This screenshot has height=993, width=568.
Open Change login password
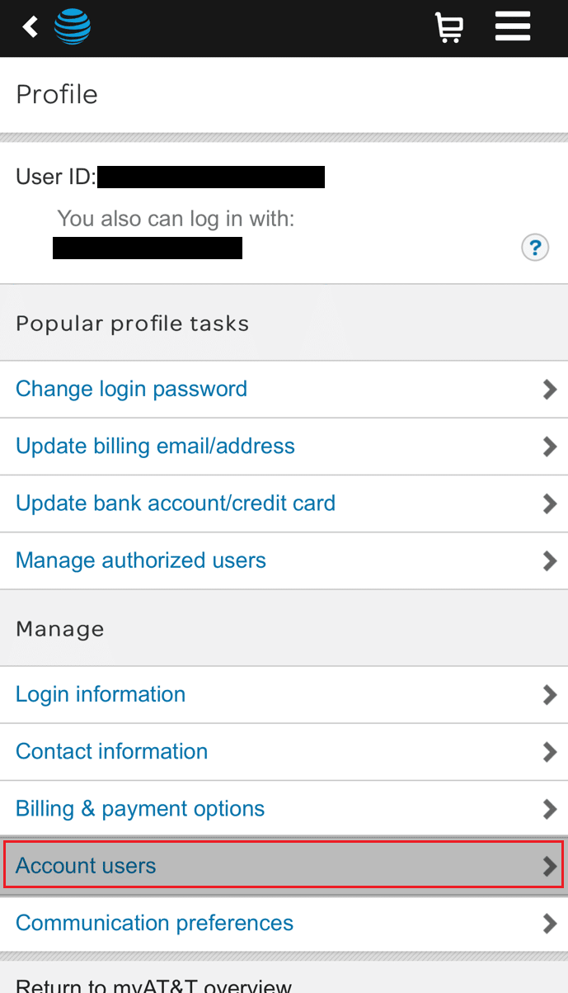[x=132, y=389]
